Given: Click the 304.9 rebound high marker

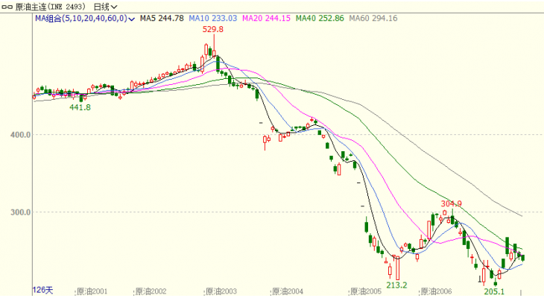Looking at the screenshot, I should point(452,203).
